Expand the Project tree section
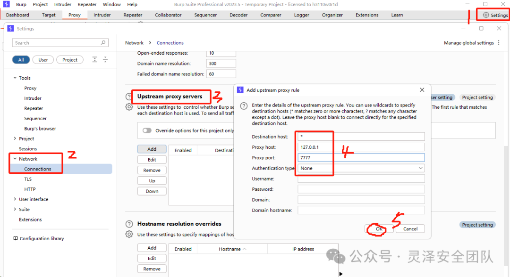Screen dimensions: 510x277 point(15,138)
